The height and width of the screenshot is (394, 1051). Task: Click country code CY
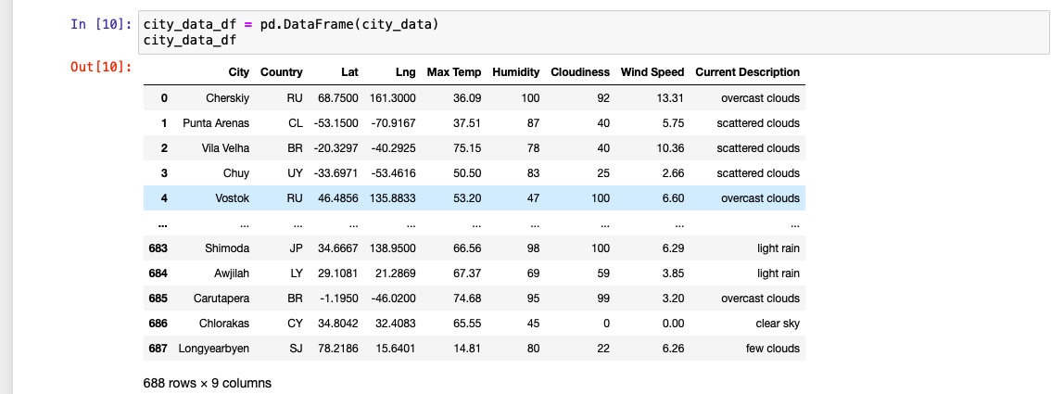point(296,323)
